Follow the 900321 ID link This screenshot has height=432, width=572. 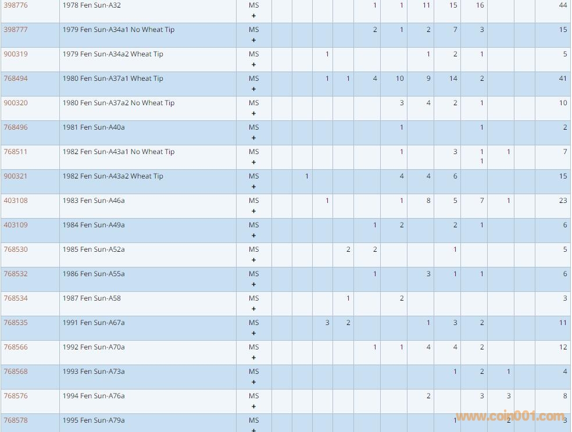click(x=16, y=176)
